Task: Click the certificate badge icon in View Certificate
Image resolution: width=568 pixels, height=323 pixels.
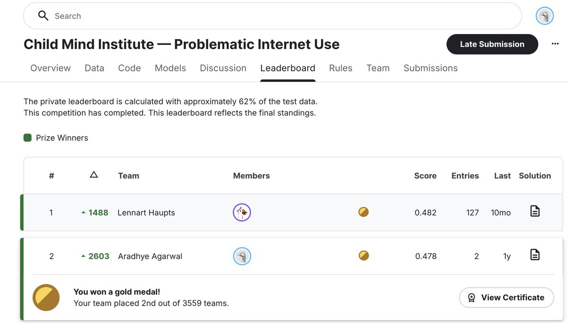Action: [471, 297]
